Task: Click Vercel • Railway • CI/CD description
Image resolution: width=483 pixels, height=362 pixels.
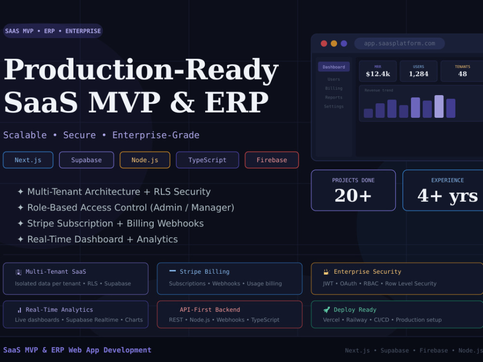Action: [382, 320]
